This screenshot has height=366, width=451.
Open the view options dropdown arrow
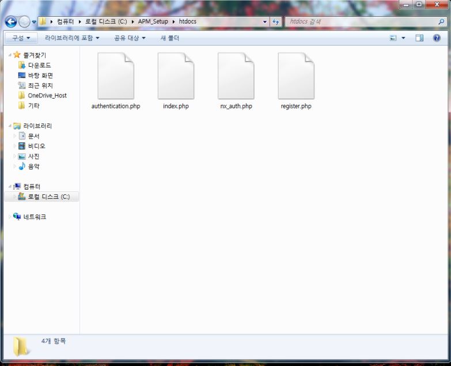click(403, 38)
